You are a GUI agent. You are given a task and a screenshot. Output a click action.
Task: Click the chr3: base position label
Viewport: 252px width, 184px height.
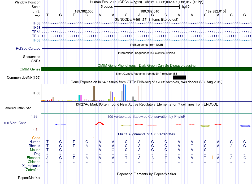click(x=36, y=11)
